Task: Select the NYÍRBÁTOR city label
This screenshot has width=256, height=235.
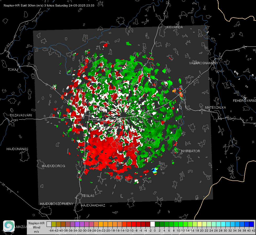Action: [191, 151]
